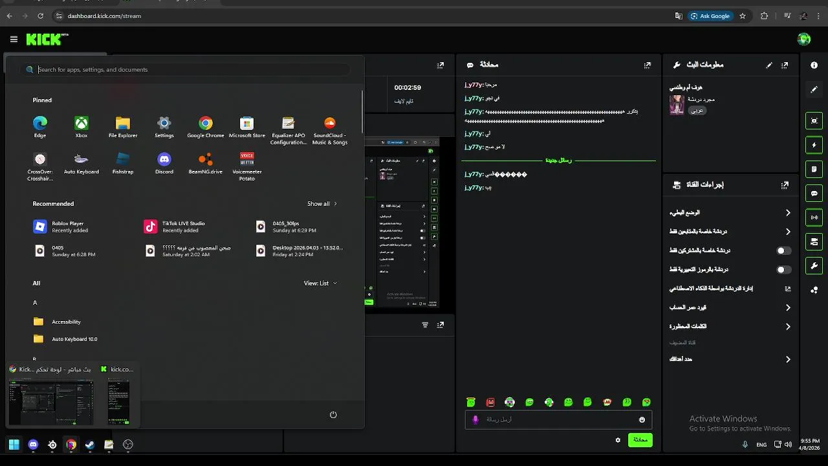Viewport: 828px width, 466px height.
Task: Expand the set goals row chevron
Action: coord(787,359)
